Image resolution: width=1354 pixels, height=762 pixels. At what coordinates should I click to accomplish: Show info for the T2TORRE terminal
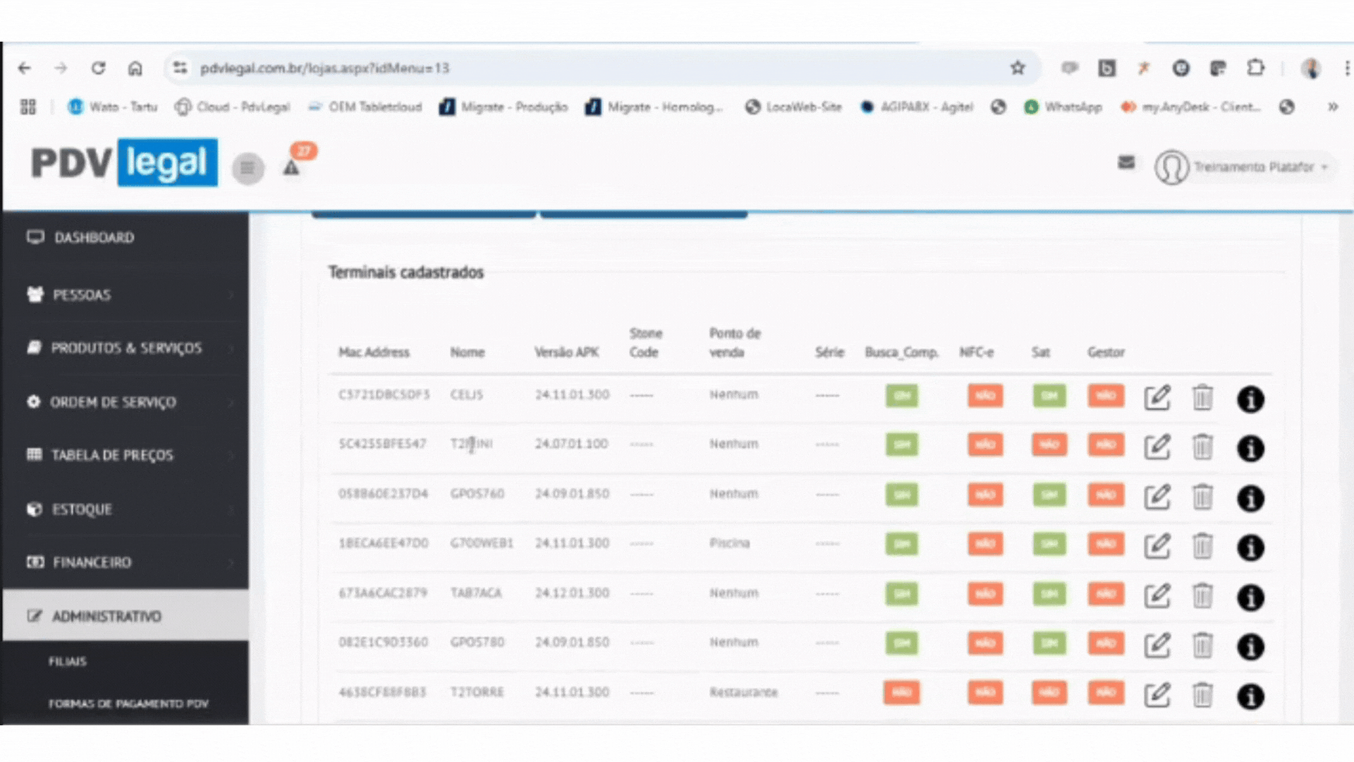1250,696
